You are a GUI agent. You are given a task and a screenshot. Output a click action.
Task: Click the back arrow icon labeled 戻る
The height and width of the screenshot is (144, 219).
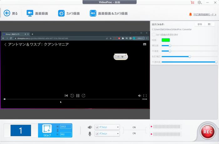click(7, 13)
